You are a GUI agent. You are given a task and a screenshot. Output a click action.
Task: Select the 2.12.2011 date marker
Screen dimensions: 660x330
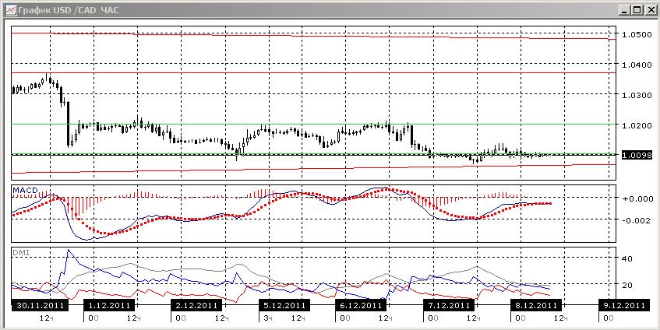click(196, 305)
